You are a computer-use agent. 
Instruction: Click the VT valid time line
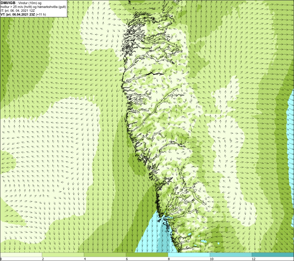tap(23, 14)
